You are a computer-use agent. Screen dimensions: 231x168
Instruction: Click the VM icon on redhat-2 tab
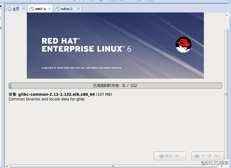click(x=58, y=9)
